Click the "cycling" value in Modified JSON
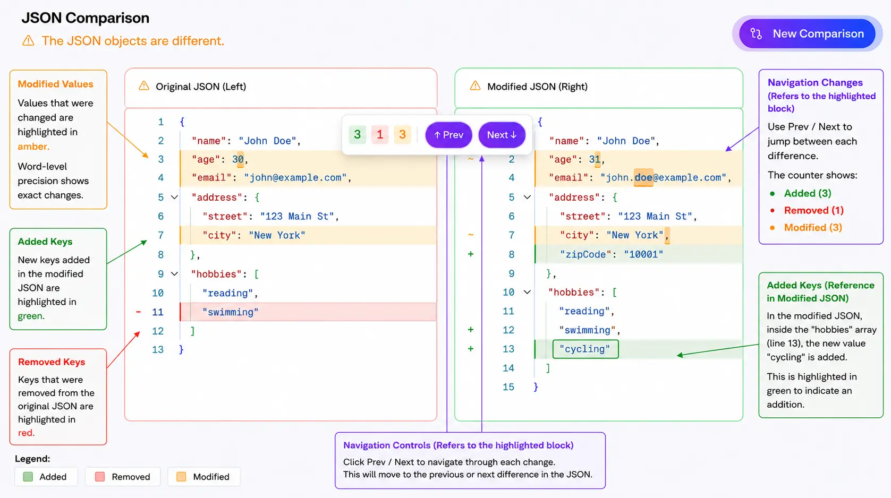 pyautogui.click(x=585, y=349)
